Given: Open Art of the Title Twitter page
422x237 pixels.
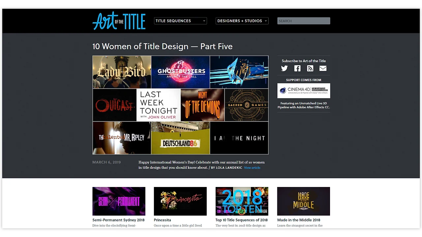Looking at the screenshot, I should 285,68.
